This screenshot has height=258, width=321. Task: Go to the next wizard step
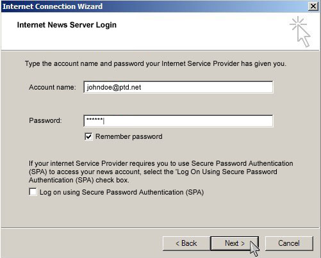coord(235,243)
